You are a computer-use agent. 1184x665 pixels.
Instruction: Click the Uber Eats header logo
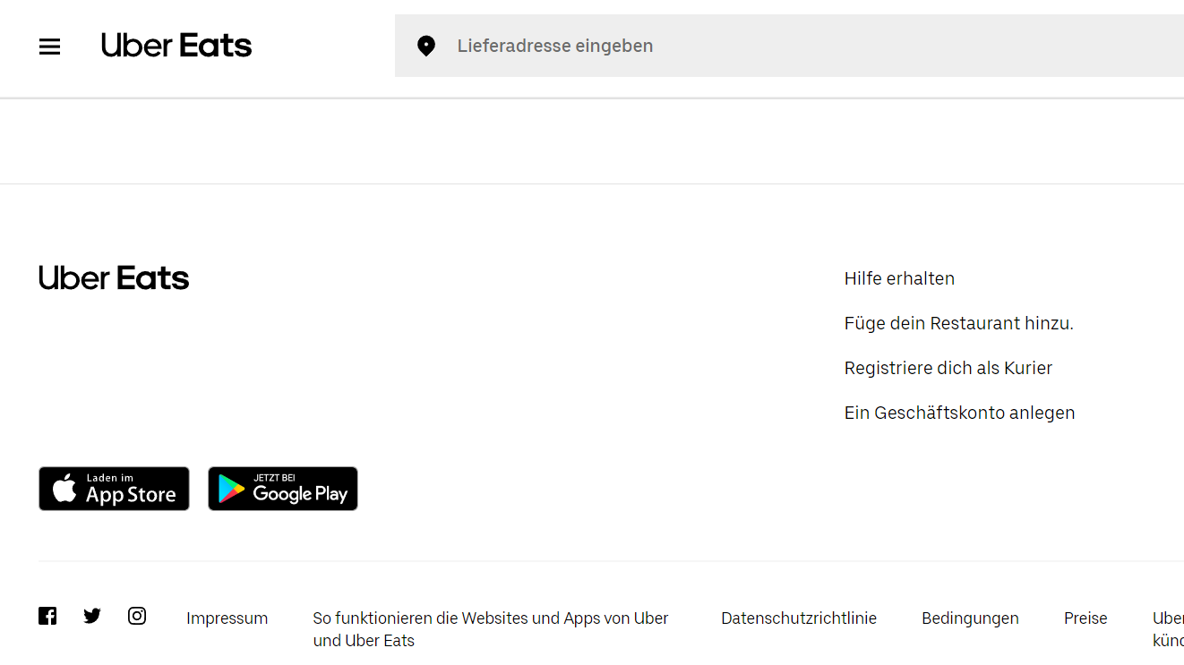(x=176, y=46)
